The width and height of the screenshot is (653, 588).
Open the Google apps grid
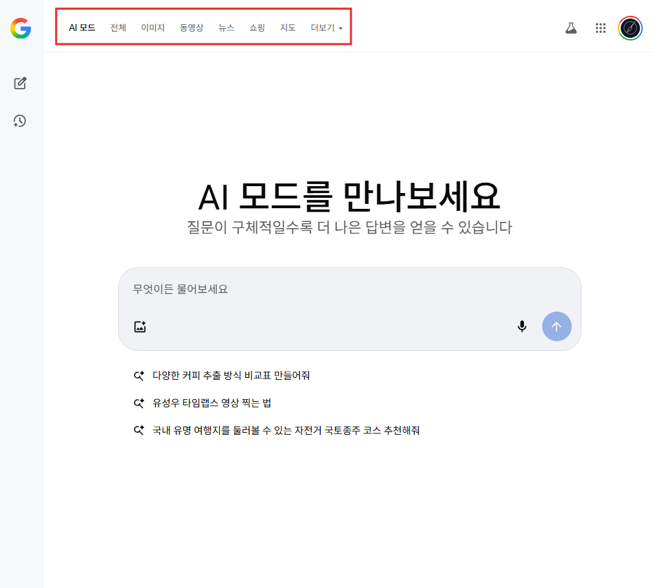coord(601,28)
